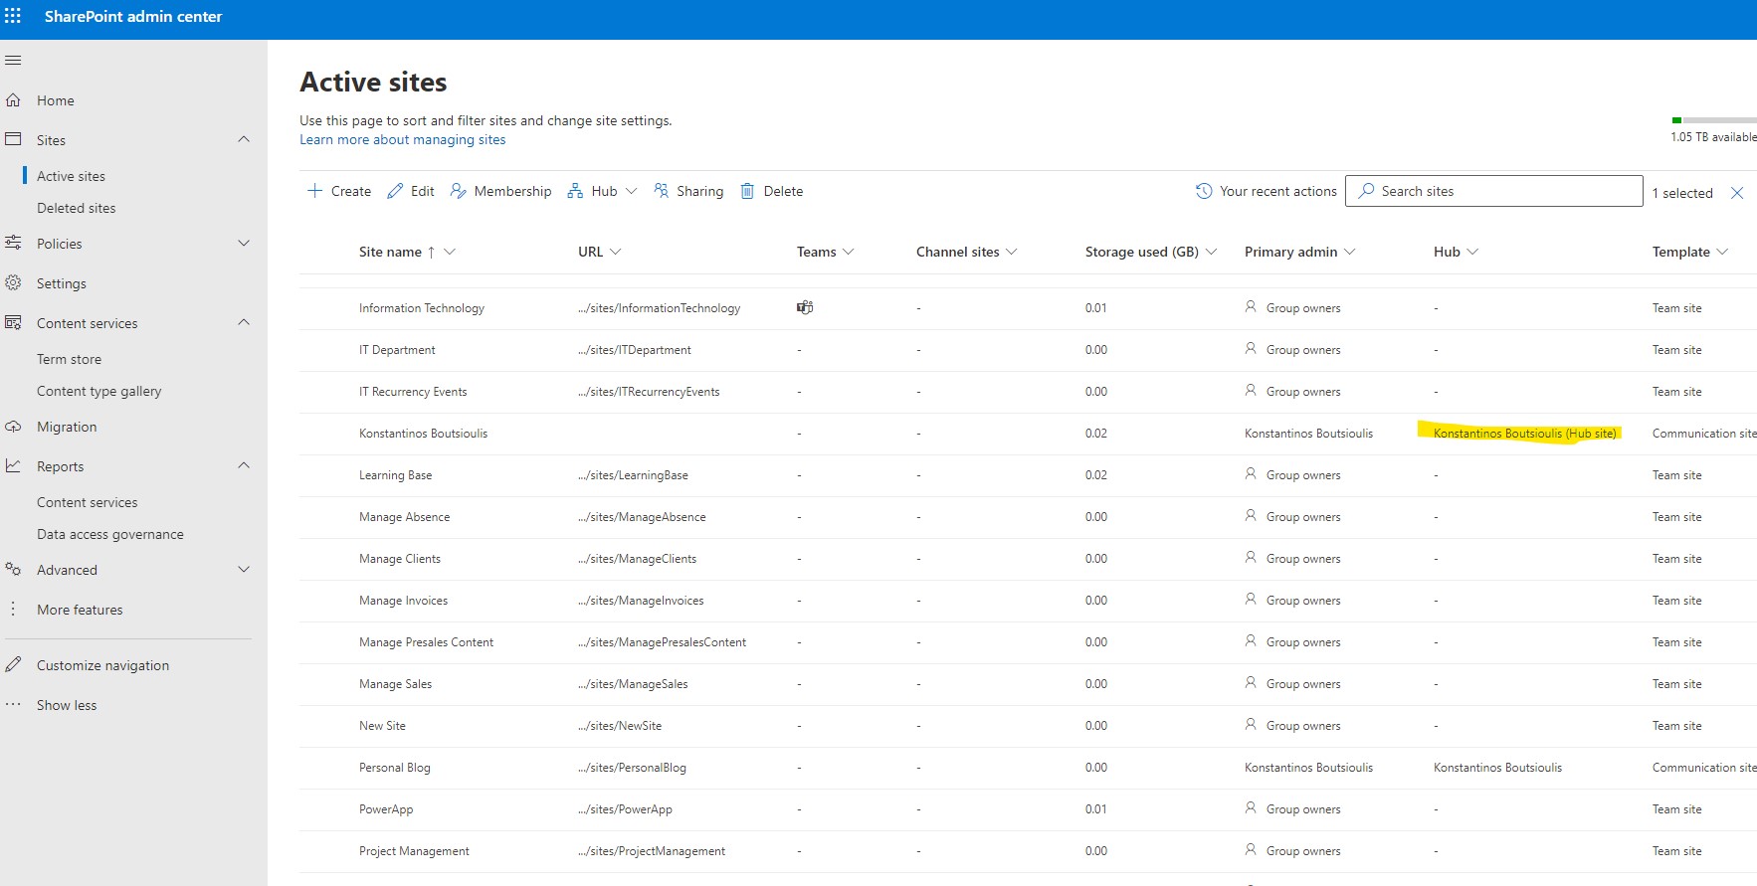Viewport: 1757px width, 886px height.
Task: Click the Teams icon for Information Technology
Action: point(805,307)
